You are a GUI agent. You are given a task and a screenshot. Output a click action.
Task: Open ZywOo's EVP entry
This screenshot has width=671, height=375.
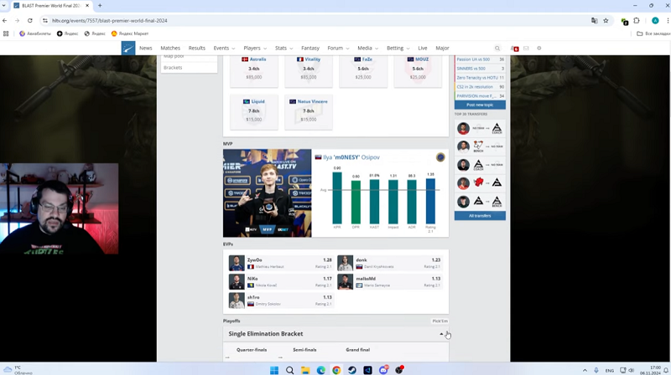[x=281, y=263]
